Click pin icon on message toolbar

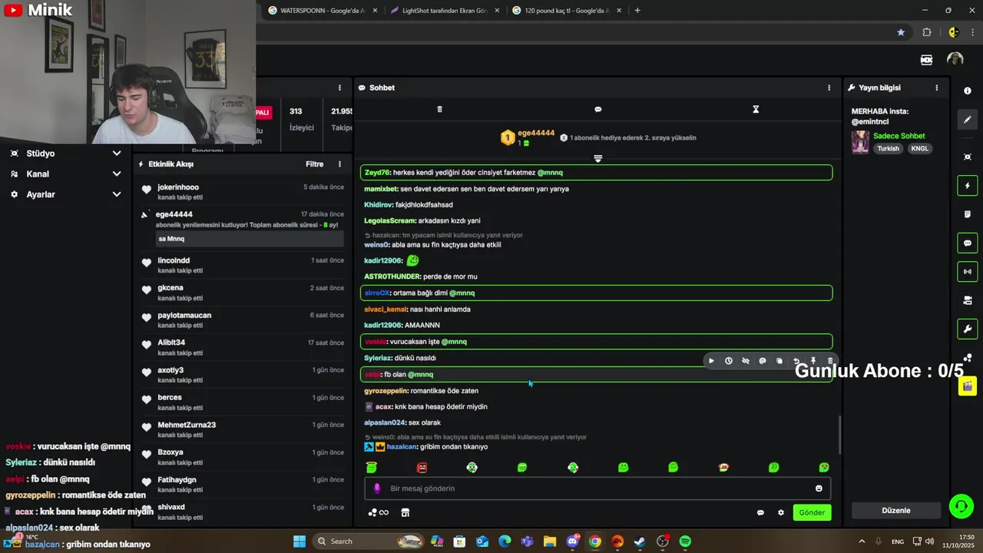813,361
